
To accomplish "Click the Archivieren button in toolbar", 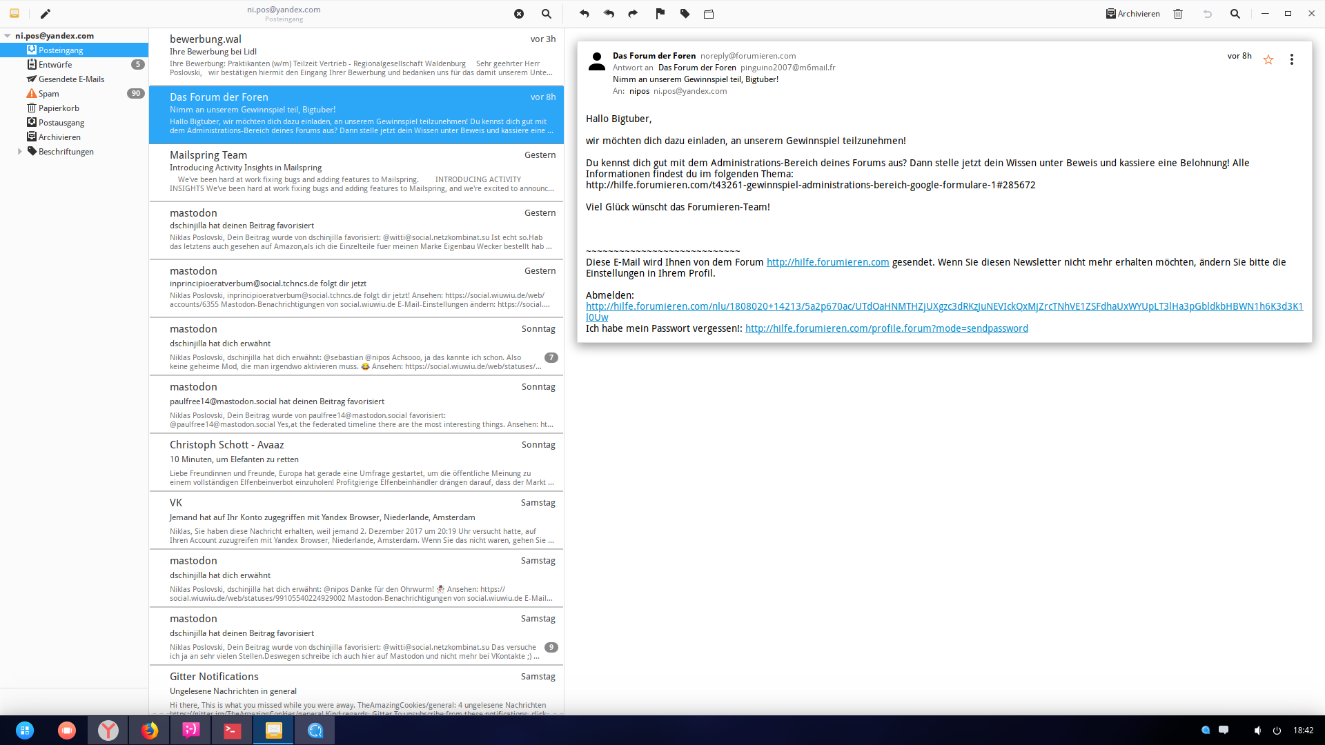I will (x=1132, y=14).
